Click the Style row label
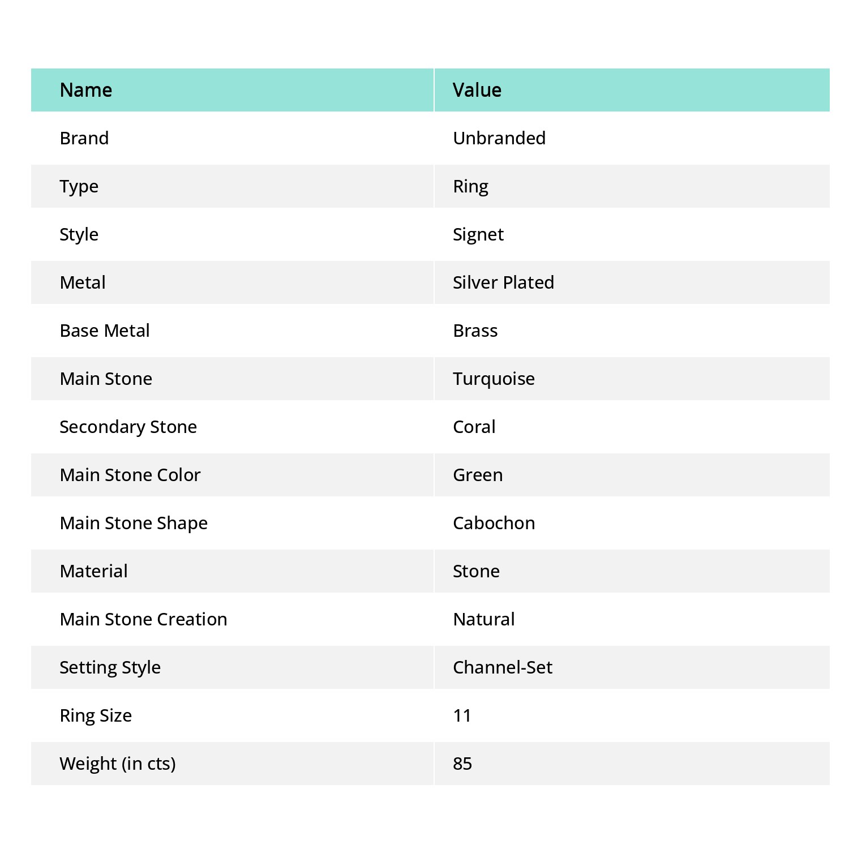The width and height of the screenshot is (849, 849). tap(79, 234)
